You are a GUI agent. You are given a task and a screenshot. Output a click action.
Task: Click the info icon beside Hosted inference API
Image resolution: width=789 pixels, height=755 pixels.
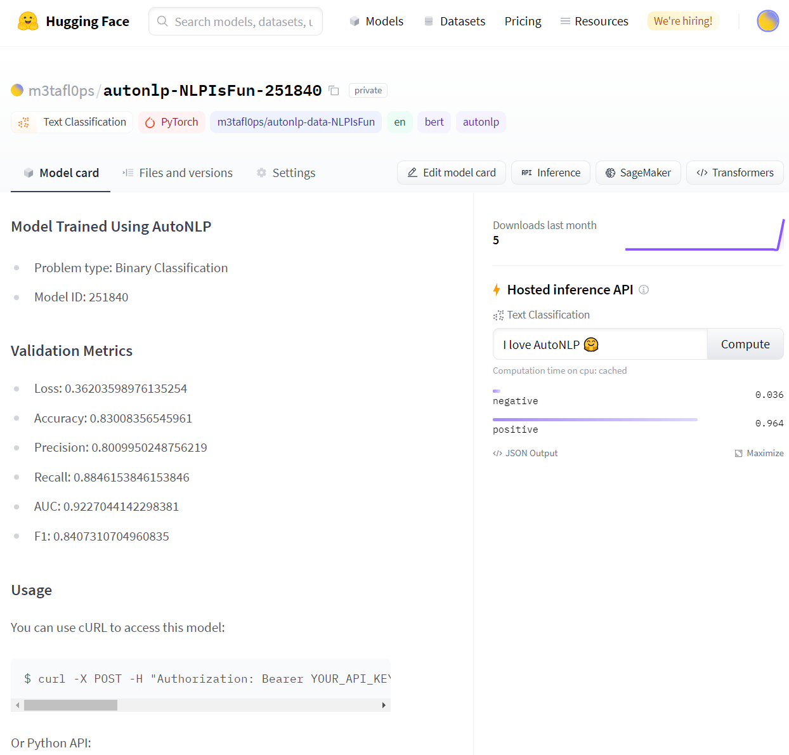pyautogui.click(x=644, y=290)
